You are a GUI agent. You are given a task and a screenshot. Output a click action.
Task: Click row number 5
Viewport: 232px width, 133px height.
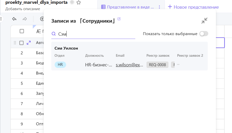pyautogui.click(x=22, y=83)
